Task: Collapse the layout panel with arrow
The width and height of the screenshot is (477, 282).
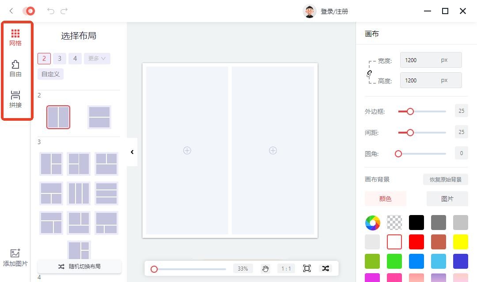Action: pos(132,152)
